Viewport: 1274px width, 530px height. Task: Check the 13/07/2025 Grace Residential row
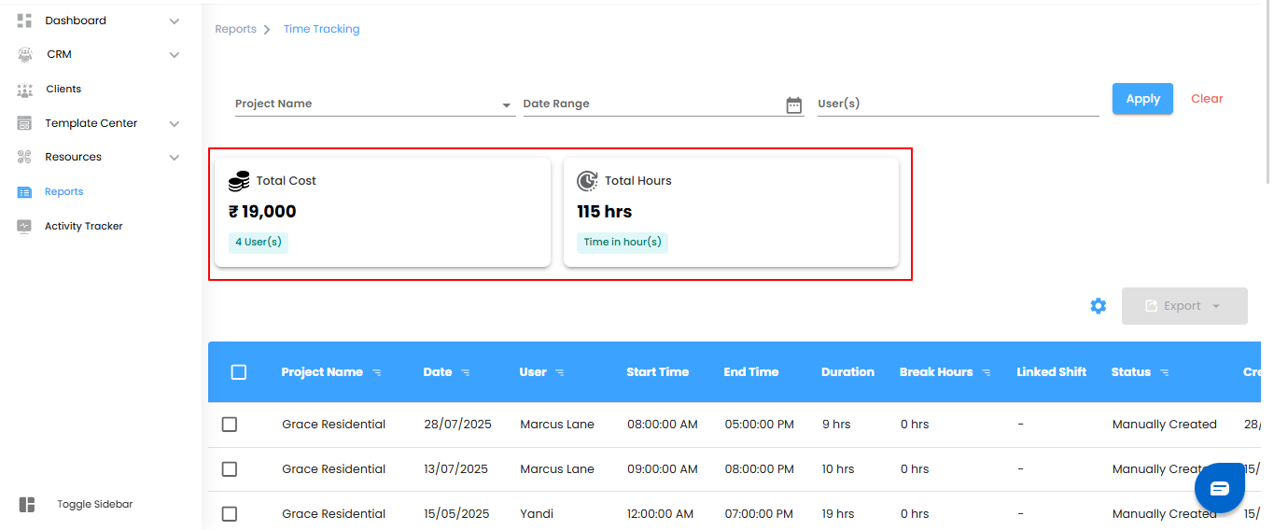point(230,469)
